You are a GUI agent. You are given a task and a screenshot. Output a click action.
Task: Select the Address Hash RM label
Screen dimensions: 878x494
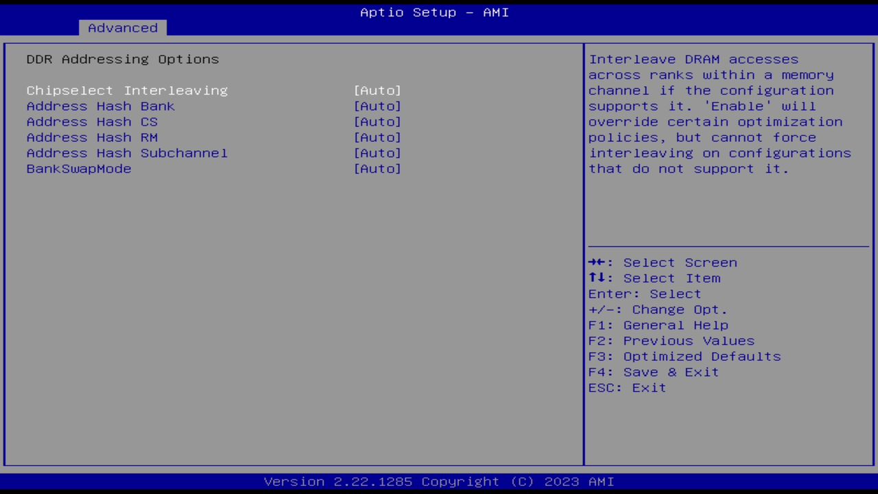92,138
